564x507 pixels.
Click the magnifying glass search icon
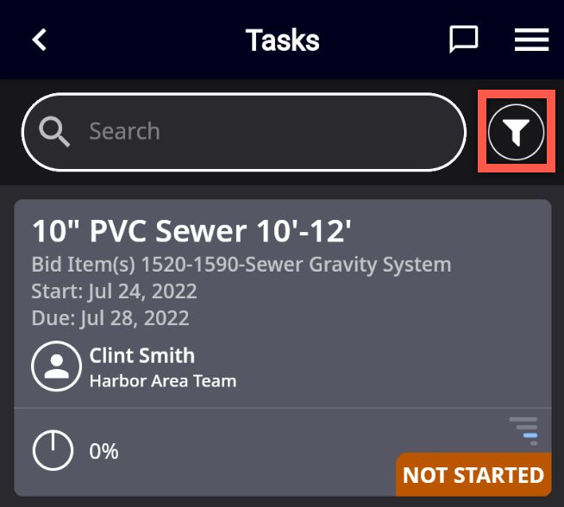[x=54, y=131]
